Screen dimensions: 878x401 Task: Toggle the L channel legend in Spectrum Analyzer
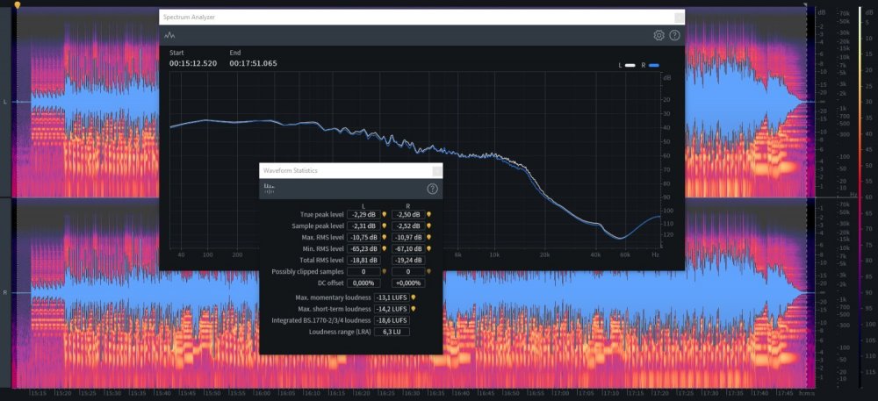pos(625,65)
